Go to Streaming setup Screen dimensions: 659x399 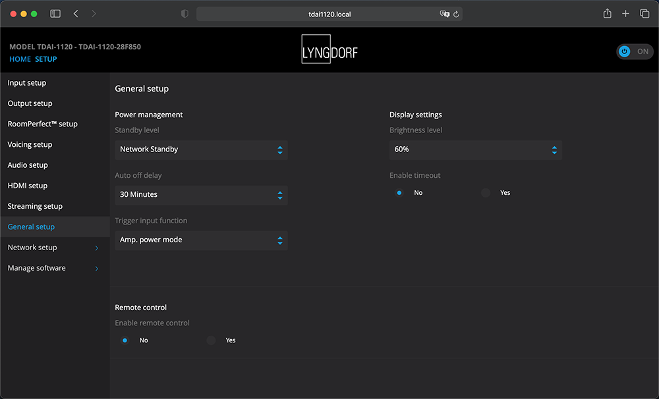[x=35, y=206]
